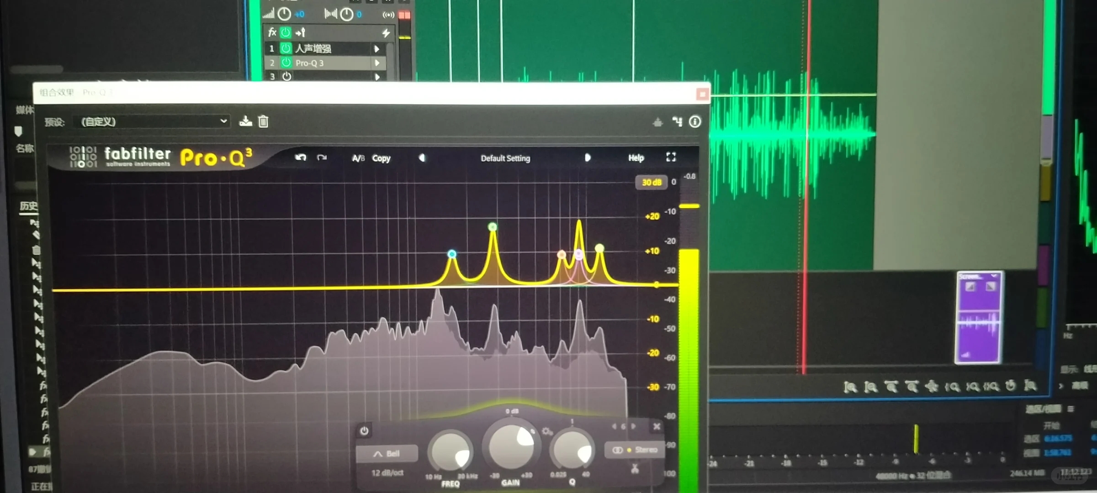Viewport: 1097px width, 493px height.
Task: Delete the preset with the trash icon
Action: (x=263, y=121)
